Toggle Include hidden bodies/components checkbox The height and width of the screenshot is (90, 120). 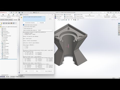(x=23, y=25)
